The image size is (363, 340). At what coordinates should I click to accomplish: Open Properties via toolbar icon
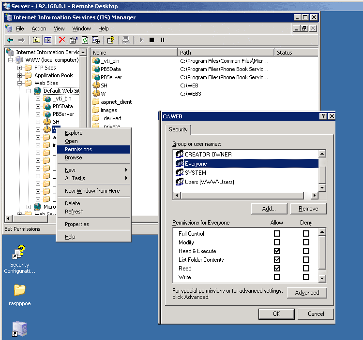(74, 40)
